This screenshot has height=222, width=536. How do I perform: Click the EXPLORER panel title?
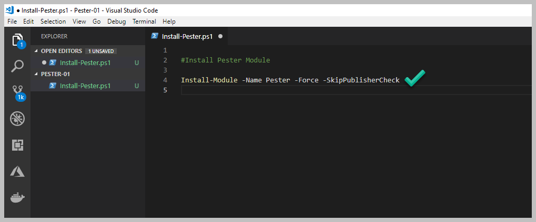54,36
